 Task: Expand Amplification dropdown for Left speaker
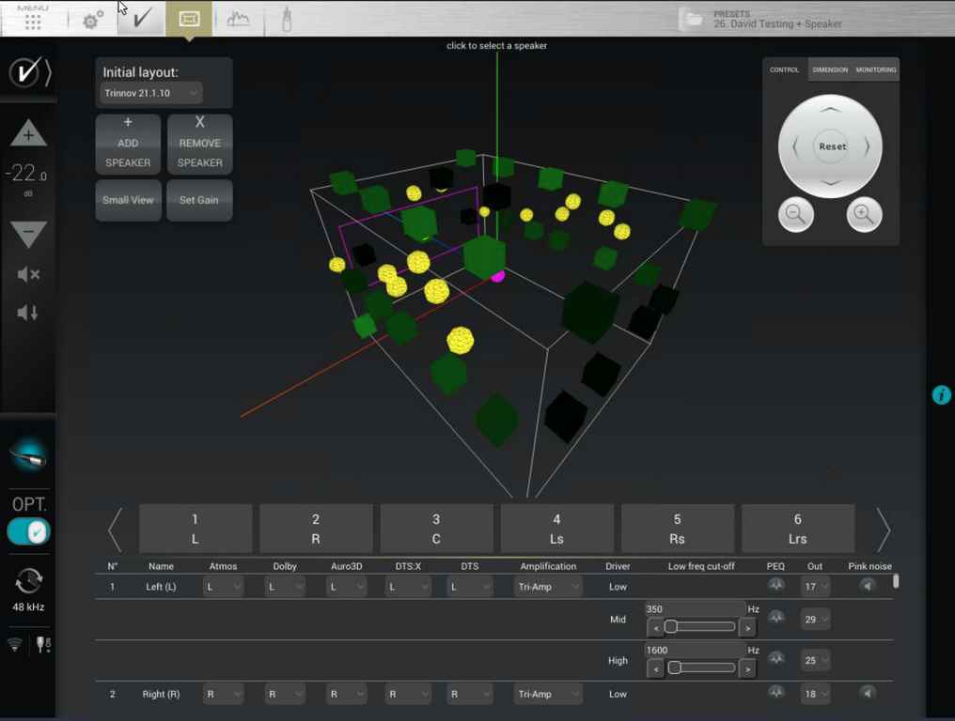[x=548, y=587]
